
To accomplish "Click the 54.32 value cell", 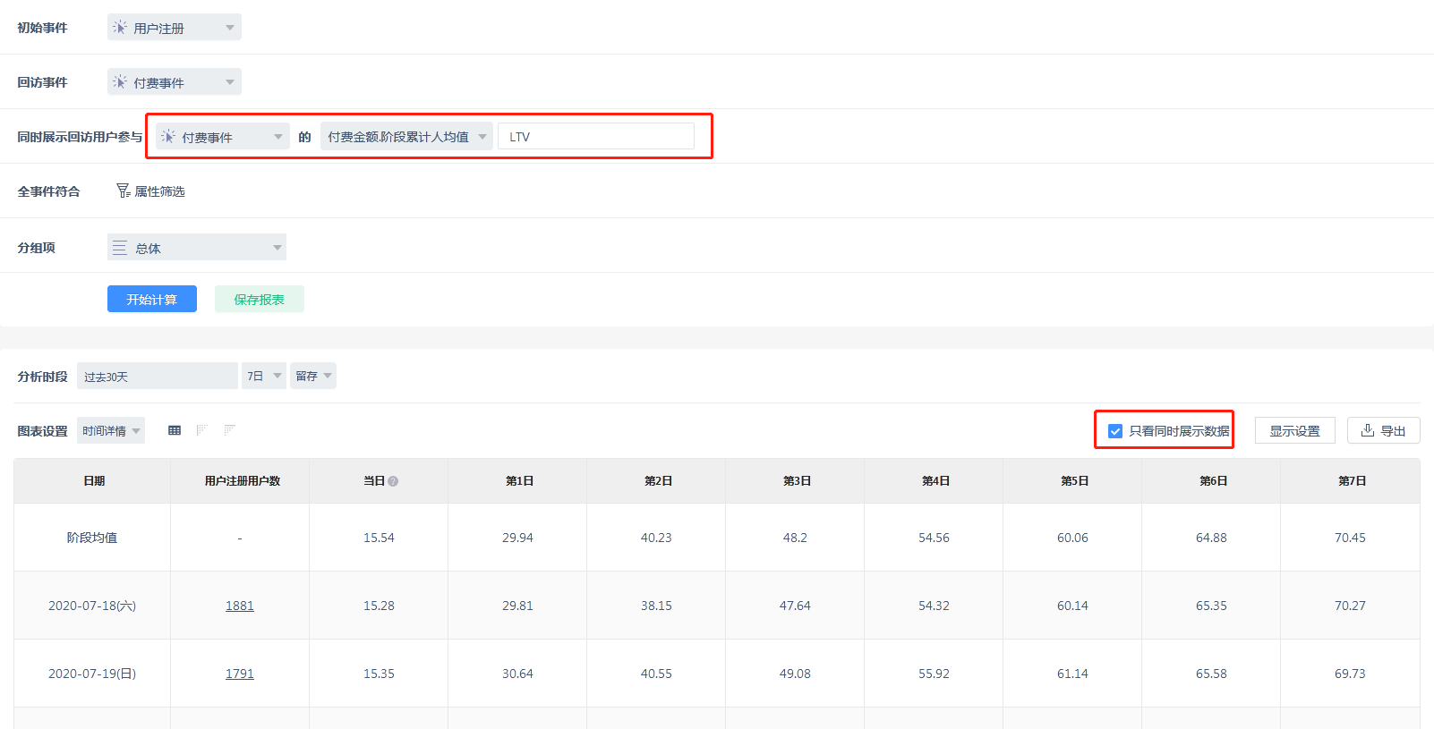I will [x=935, y=606].
